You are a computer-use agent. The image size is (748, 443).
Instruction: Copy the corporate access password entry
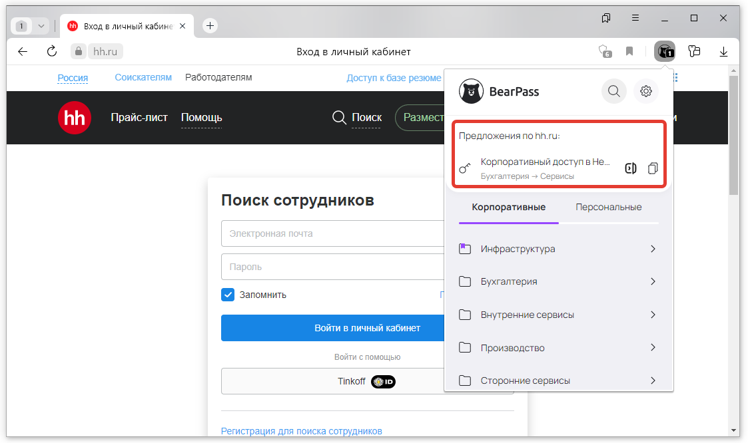pos(653,168)
